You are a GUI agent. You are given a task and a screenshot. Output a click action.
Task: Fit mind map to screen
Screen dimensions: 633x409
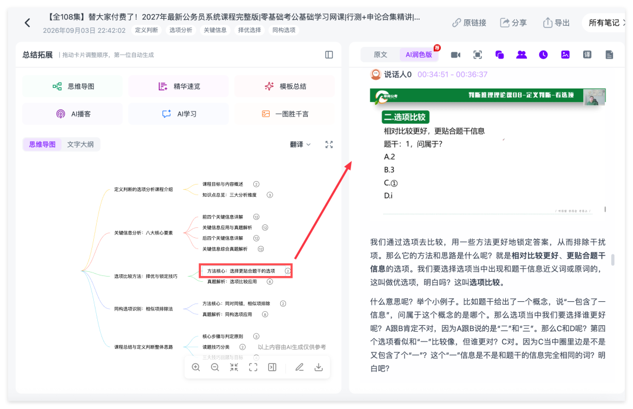(x=253, y=367)
